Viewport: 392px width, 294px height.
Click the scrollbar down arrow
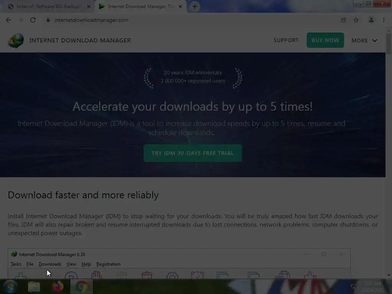[x=389, y=275]
